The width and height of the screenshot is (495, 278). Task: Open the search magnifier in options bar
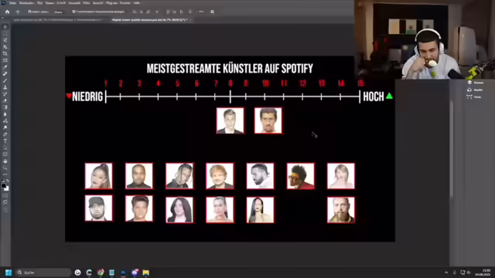tap(212, 12)
